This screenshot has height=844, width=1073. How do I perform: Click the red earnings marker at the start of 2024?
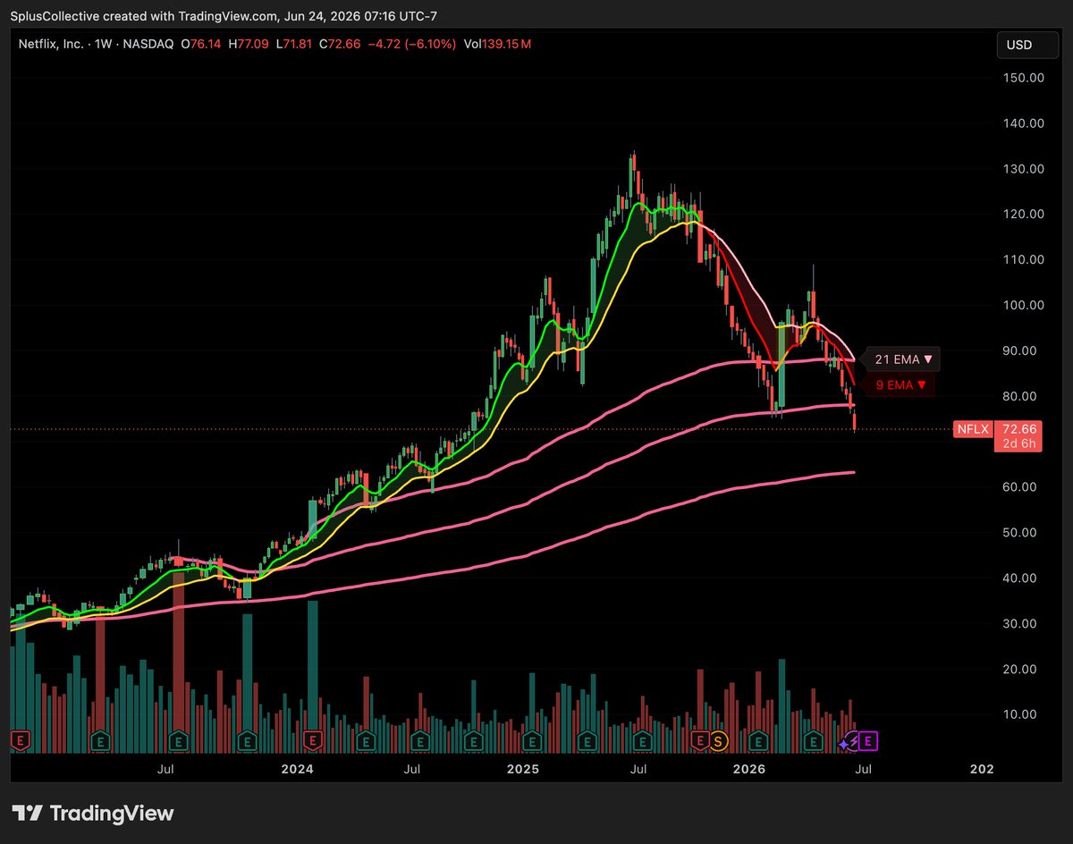click(312, 741)
